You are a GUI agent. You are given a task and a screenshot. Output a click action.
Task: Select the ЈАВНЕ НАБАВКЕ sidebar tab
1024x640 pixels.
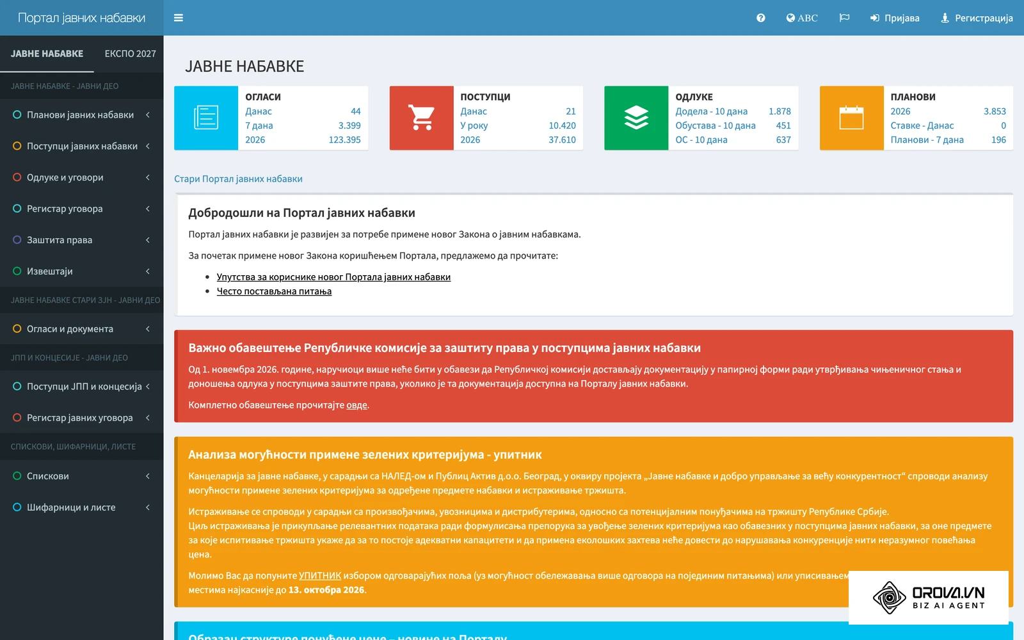click(47, 54)
